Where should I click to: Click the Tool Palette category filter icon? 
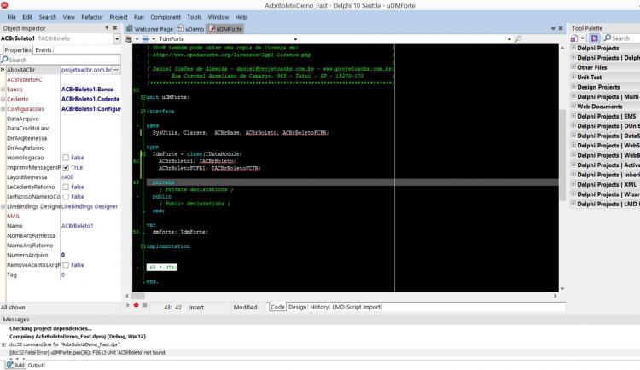pos(574,38)
